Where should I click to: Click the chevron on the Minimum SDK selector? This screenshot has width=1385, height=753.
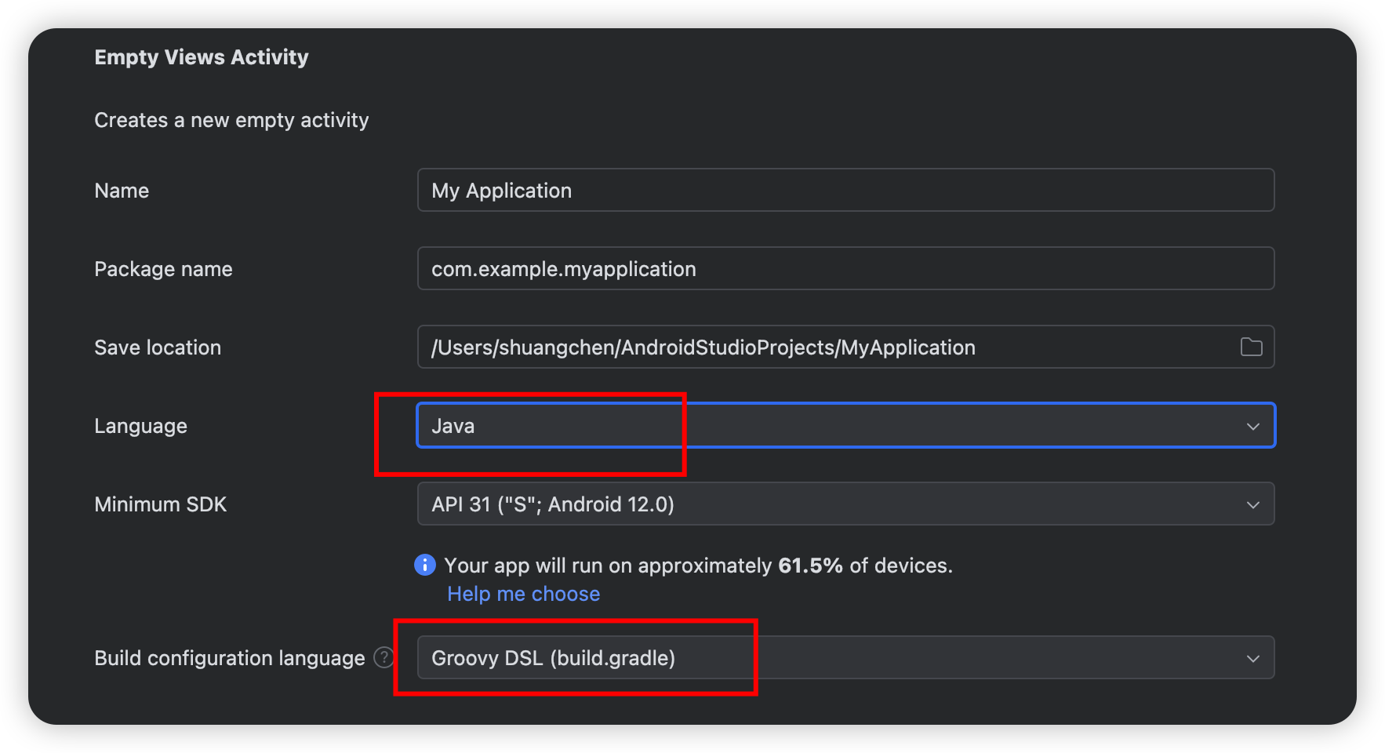pos(1252,504)
